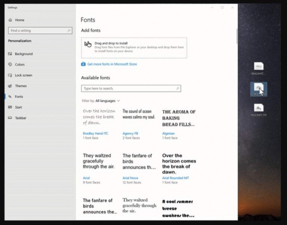Click magnifier icon in font search box
The image size is (287, 225).
177,88
